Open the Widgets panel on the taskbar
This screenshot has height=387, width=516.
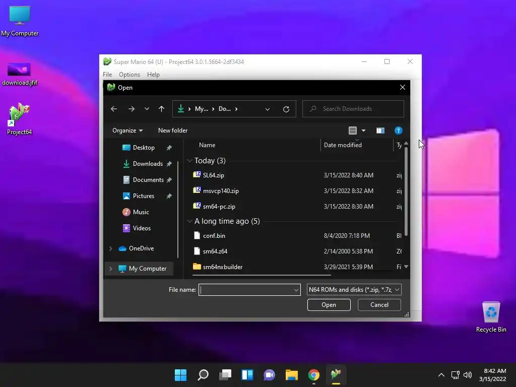click(247, 375)
